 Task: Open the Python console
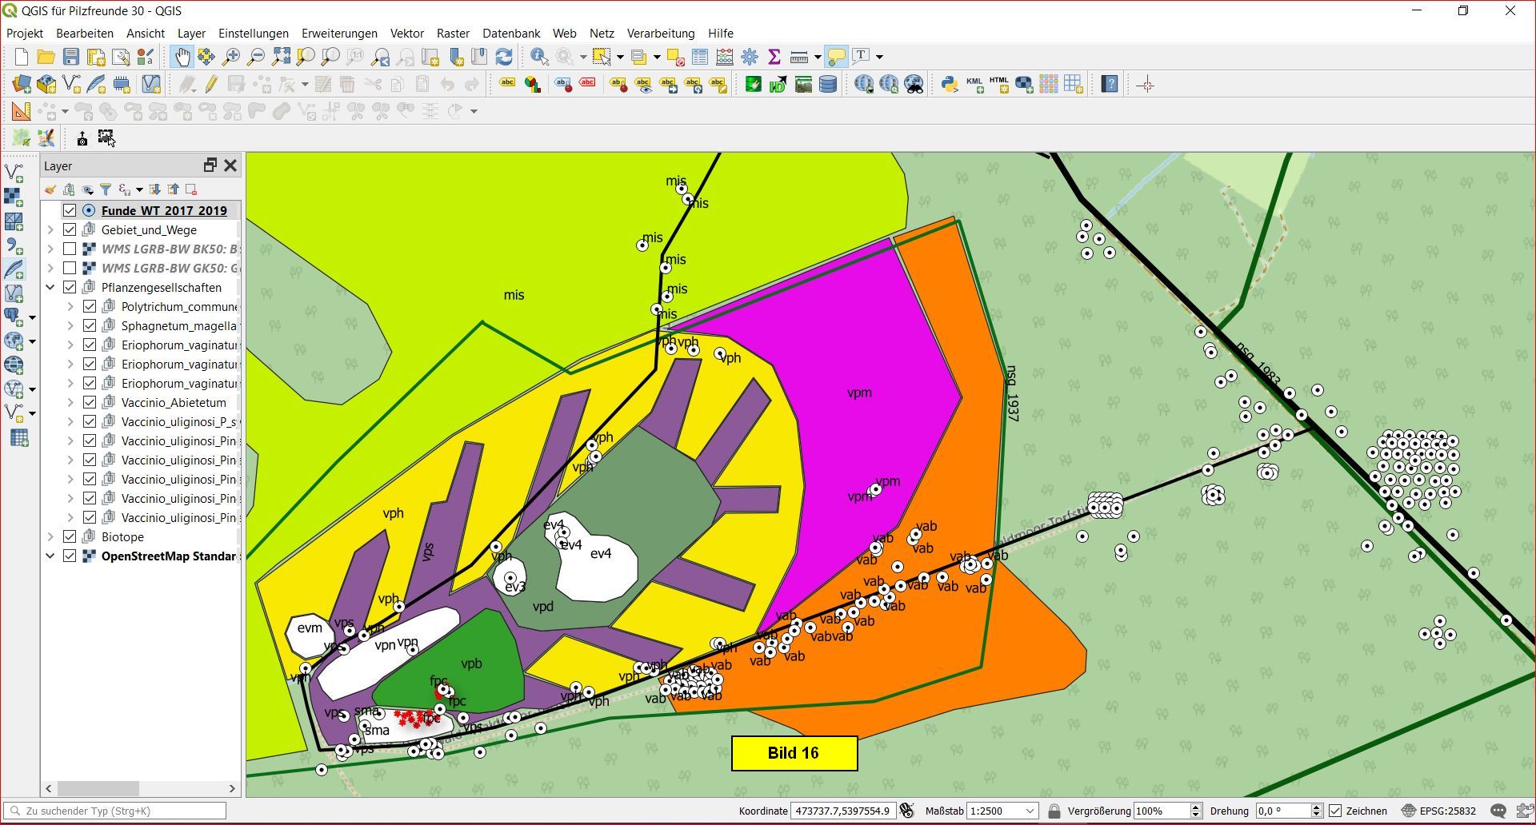click(x=950, y=84)
